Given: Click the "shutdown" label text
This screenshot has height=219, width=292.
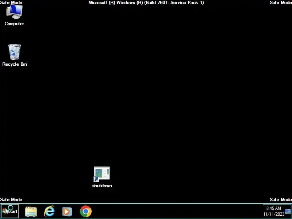Looking at the screenshot, I should [x=102, y=186].
